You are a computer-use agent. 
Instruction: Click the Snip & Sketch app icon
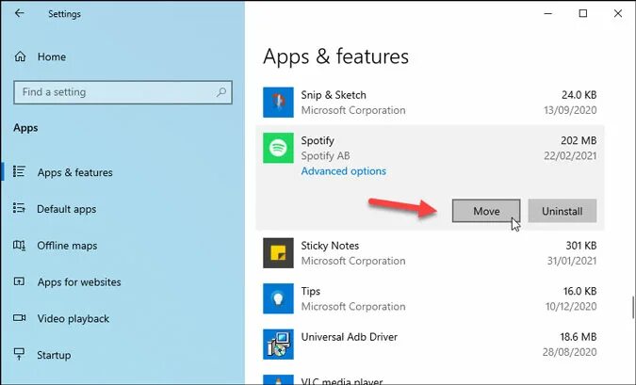point(278,102)
